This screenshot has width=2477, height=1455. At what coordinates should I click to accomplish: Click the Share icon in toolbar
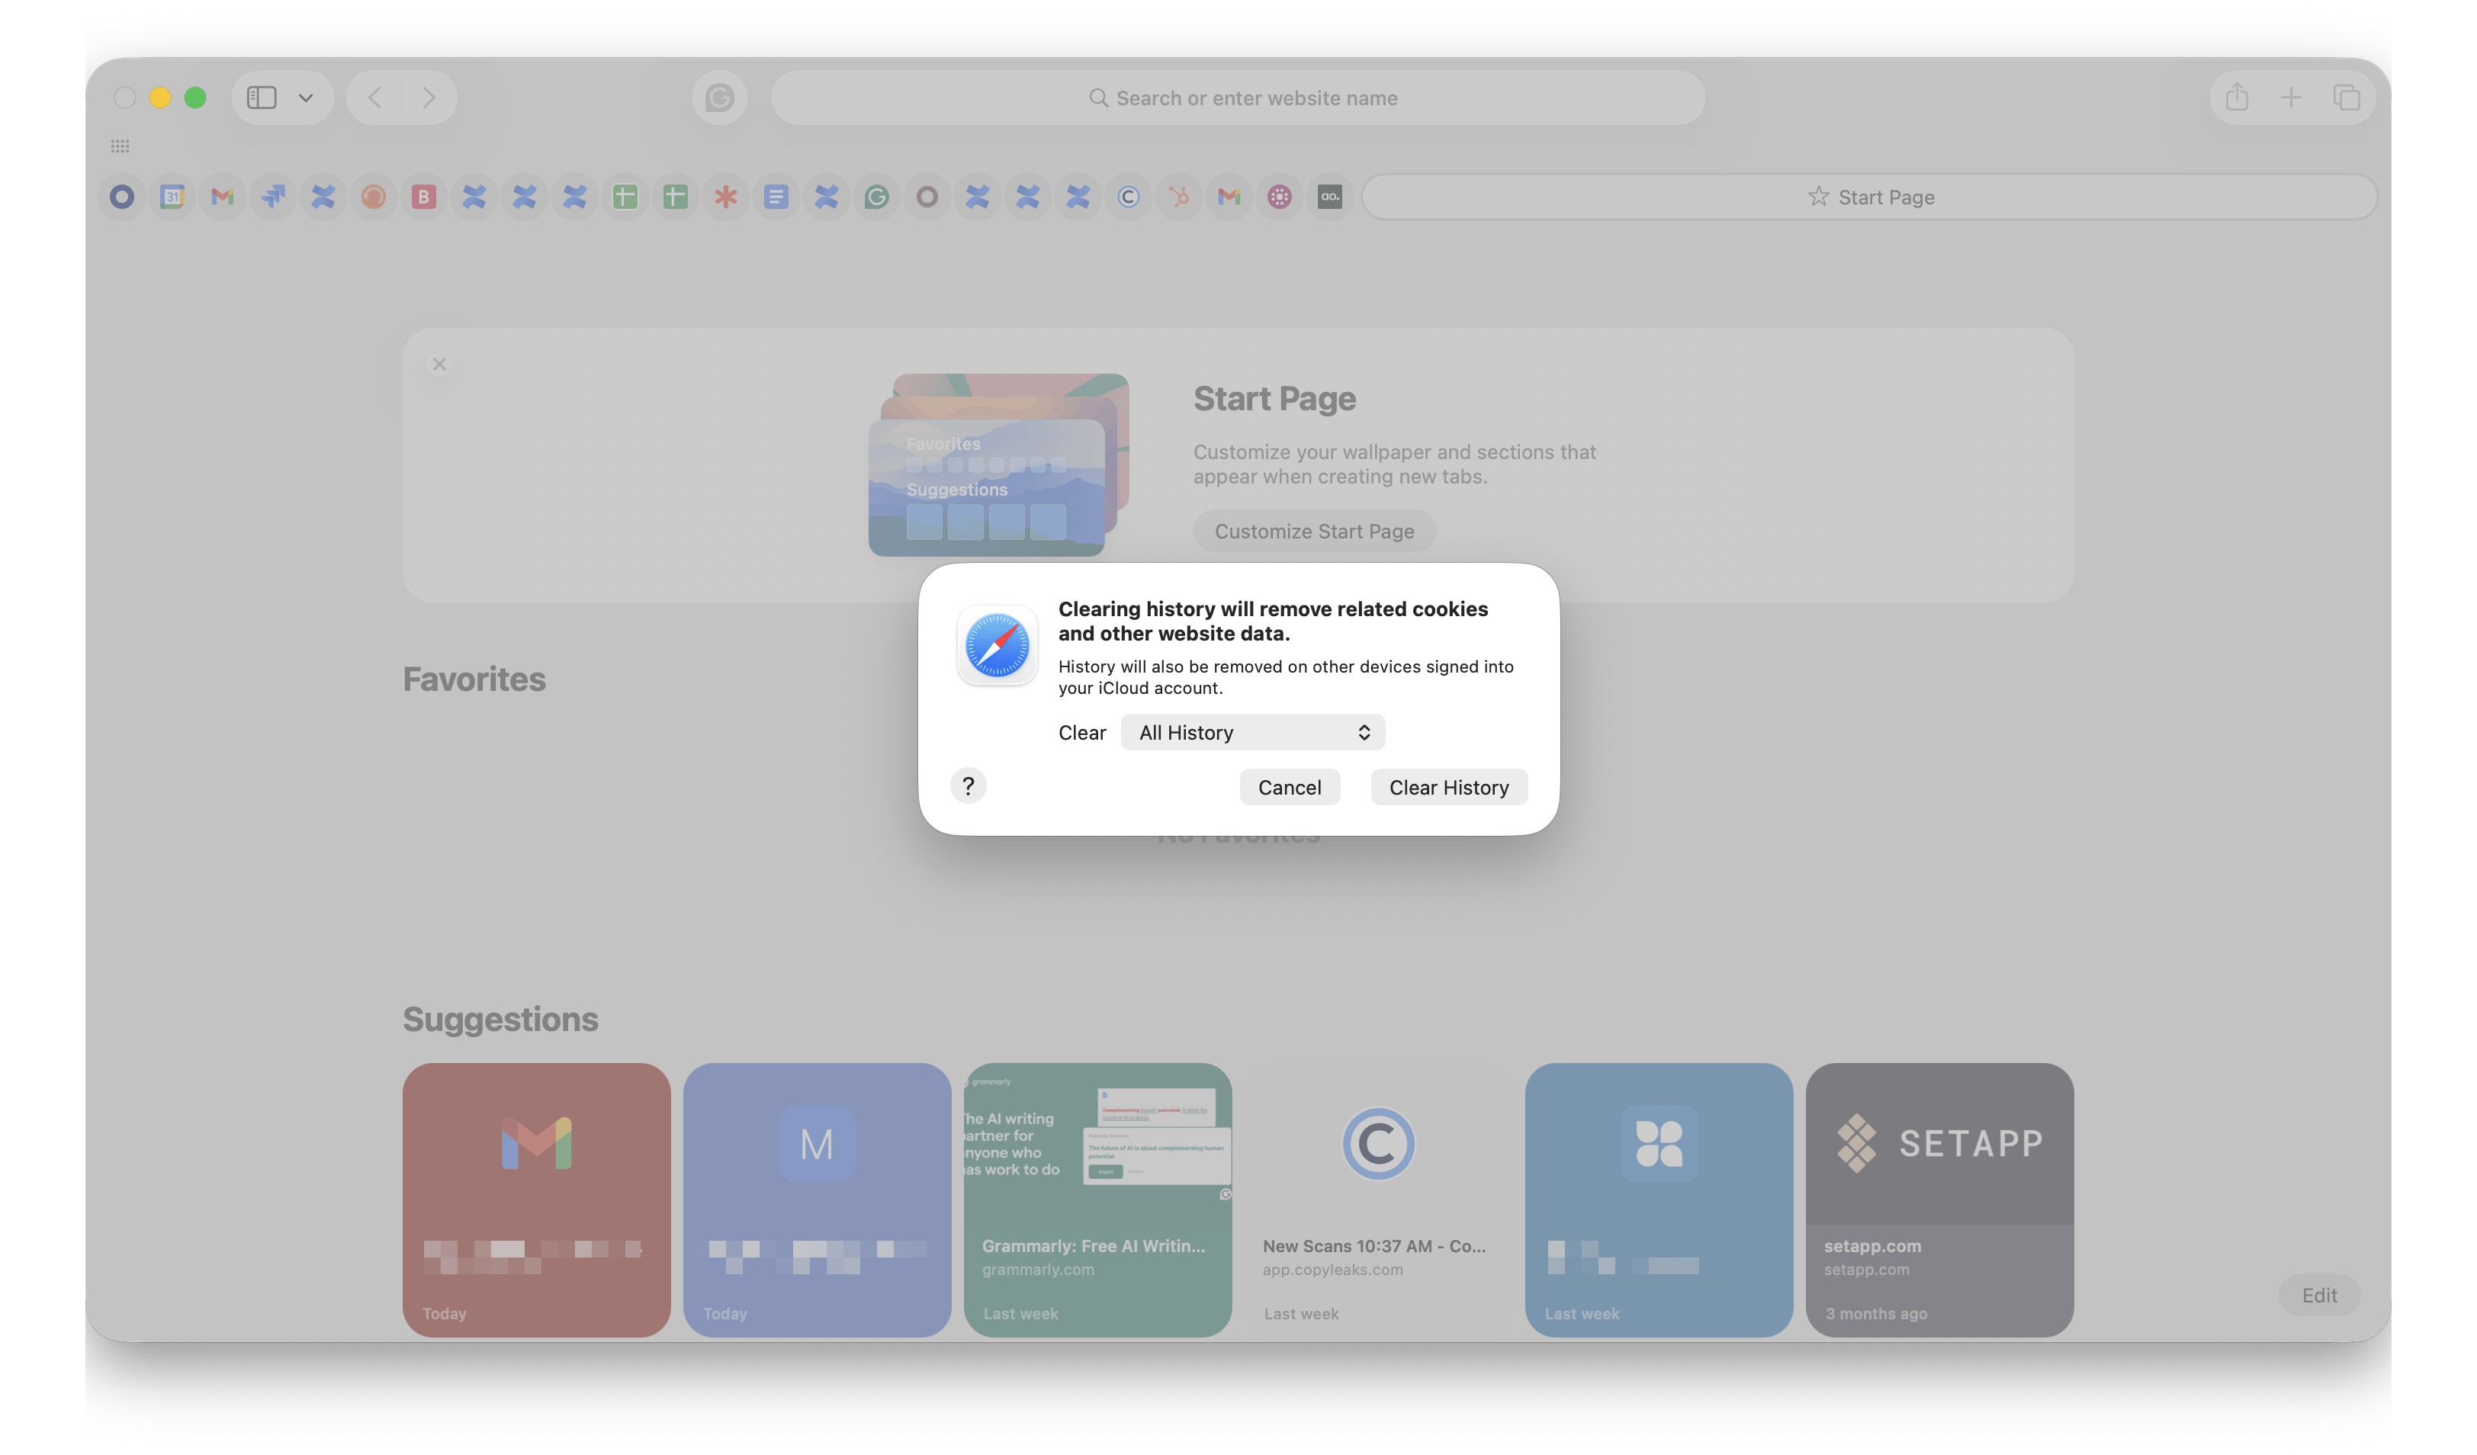point(2238,98)
